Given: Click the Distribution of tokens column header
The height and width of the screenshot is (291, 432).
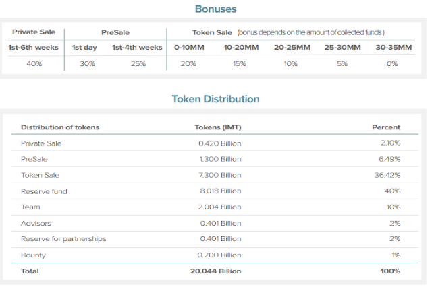Looking at the screenshot, I should (x=60, y=127).
